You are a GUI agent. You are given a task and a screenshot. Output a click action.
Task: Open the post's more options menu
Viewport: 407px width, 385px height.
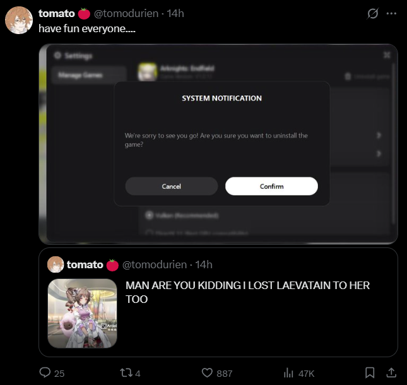[392, 13]
